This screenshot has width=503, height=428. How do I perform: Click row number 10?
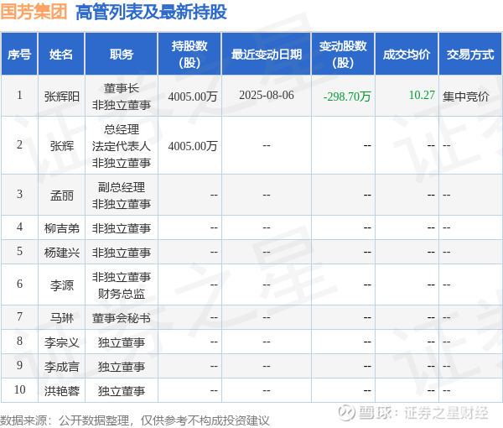point(19,389)
